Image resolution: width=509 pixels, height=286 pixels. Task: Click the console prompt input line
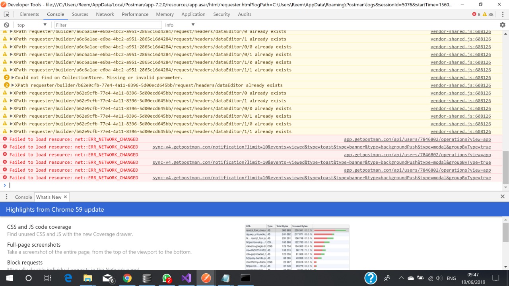click(254, 185)
